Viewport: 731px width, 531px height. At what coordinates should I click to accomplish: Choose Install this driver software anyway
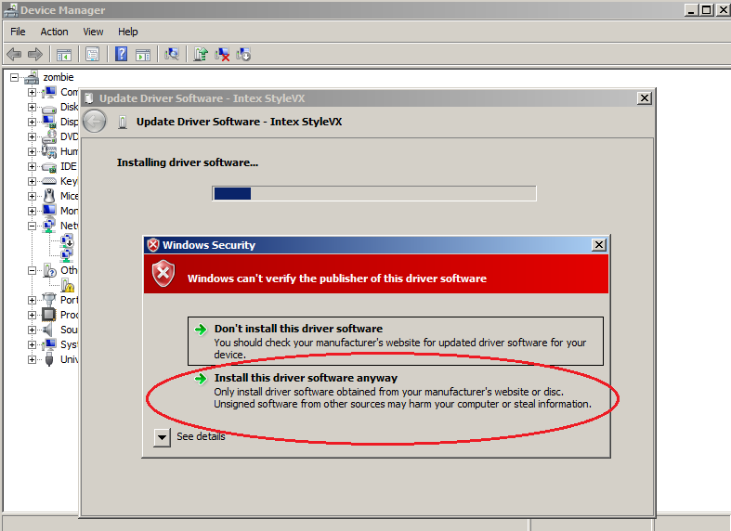click(306, 378)
